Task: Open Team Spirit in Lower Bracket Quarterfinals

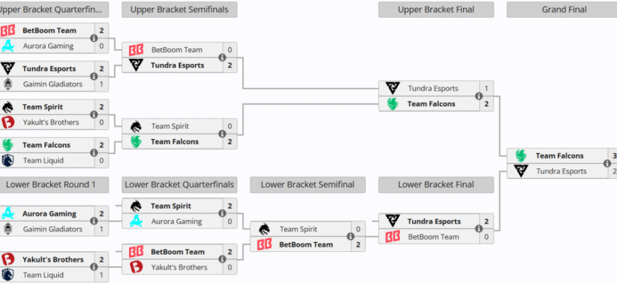Action: coord(171,206)
